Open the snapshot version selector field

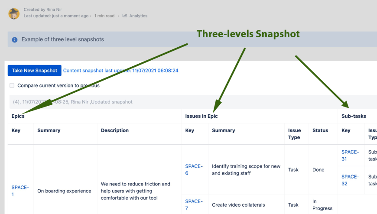pos(193,102)
